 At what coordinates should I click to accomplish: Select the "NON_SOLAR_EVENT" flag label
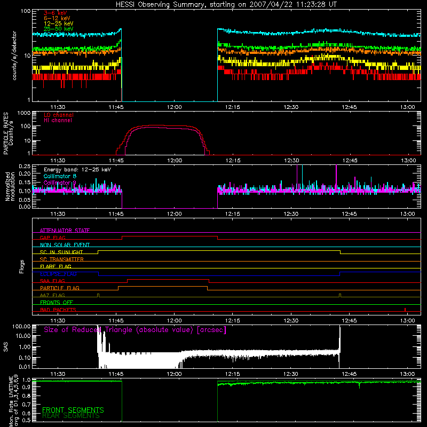pos(65,245)
